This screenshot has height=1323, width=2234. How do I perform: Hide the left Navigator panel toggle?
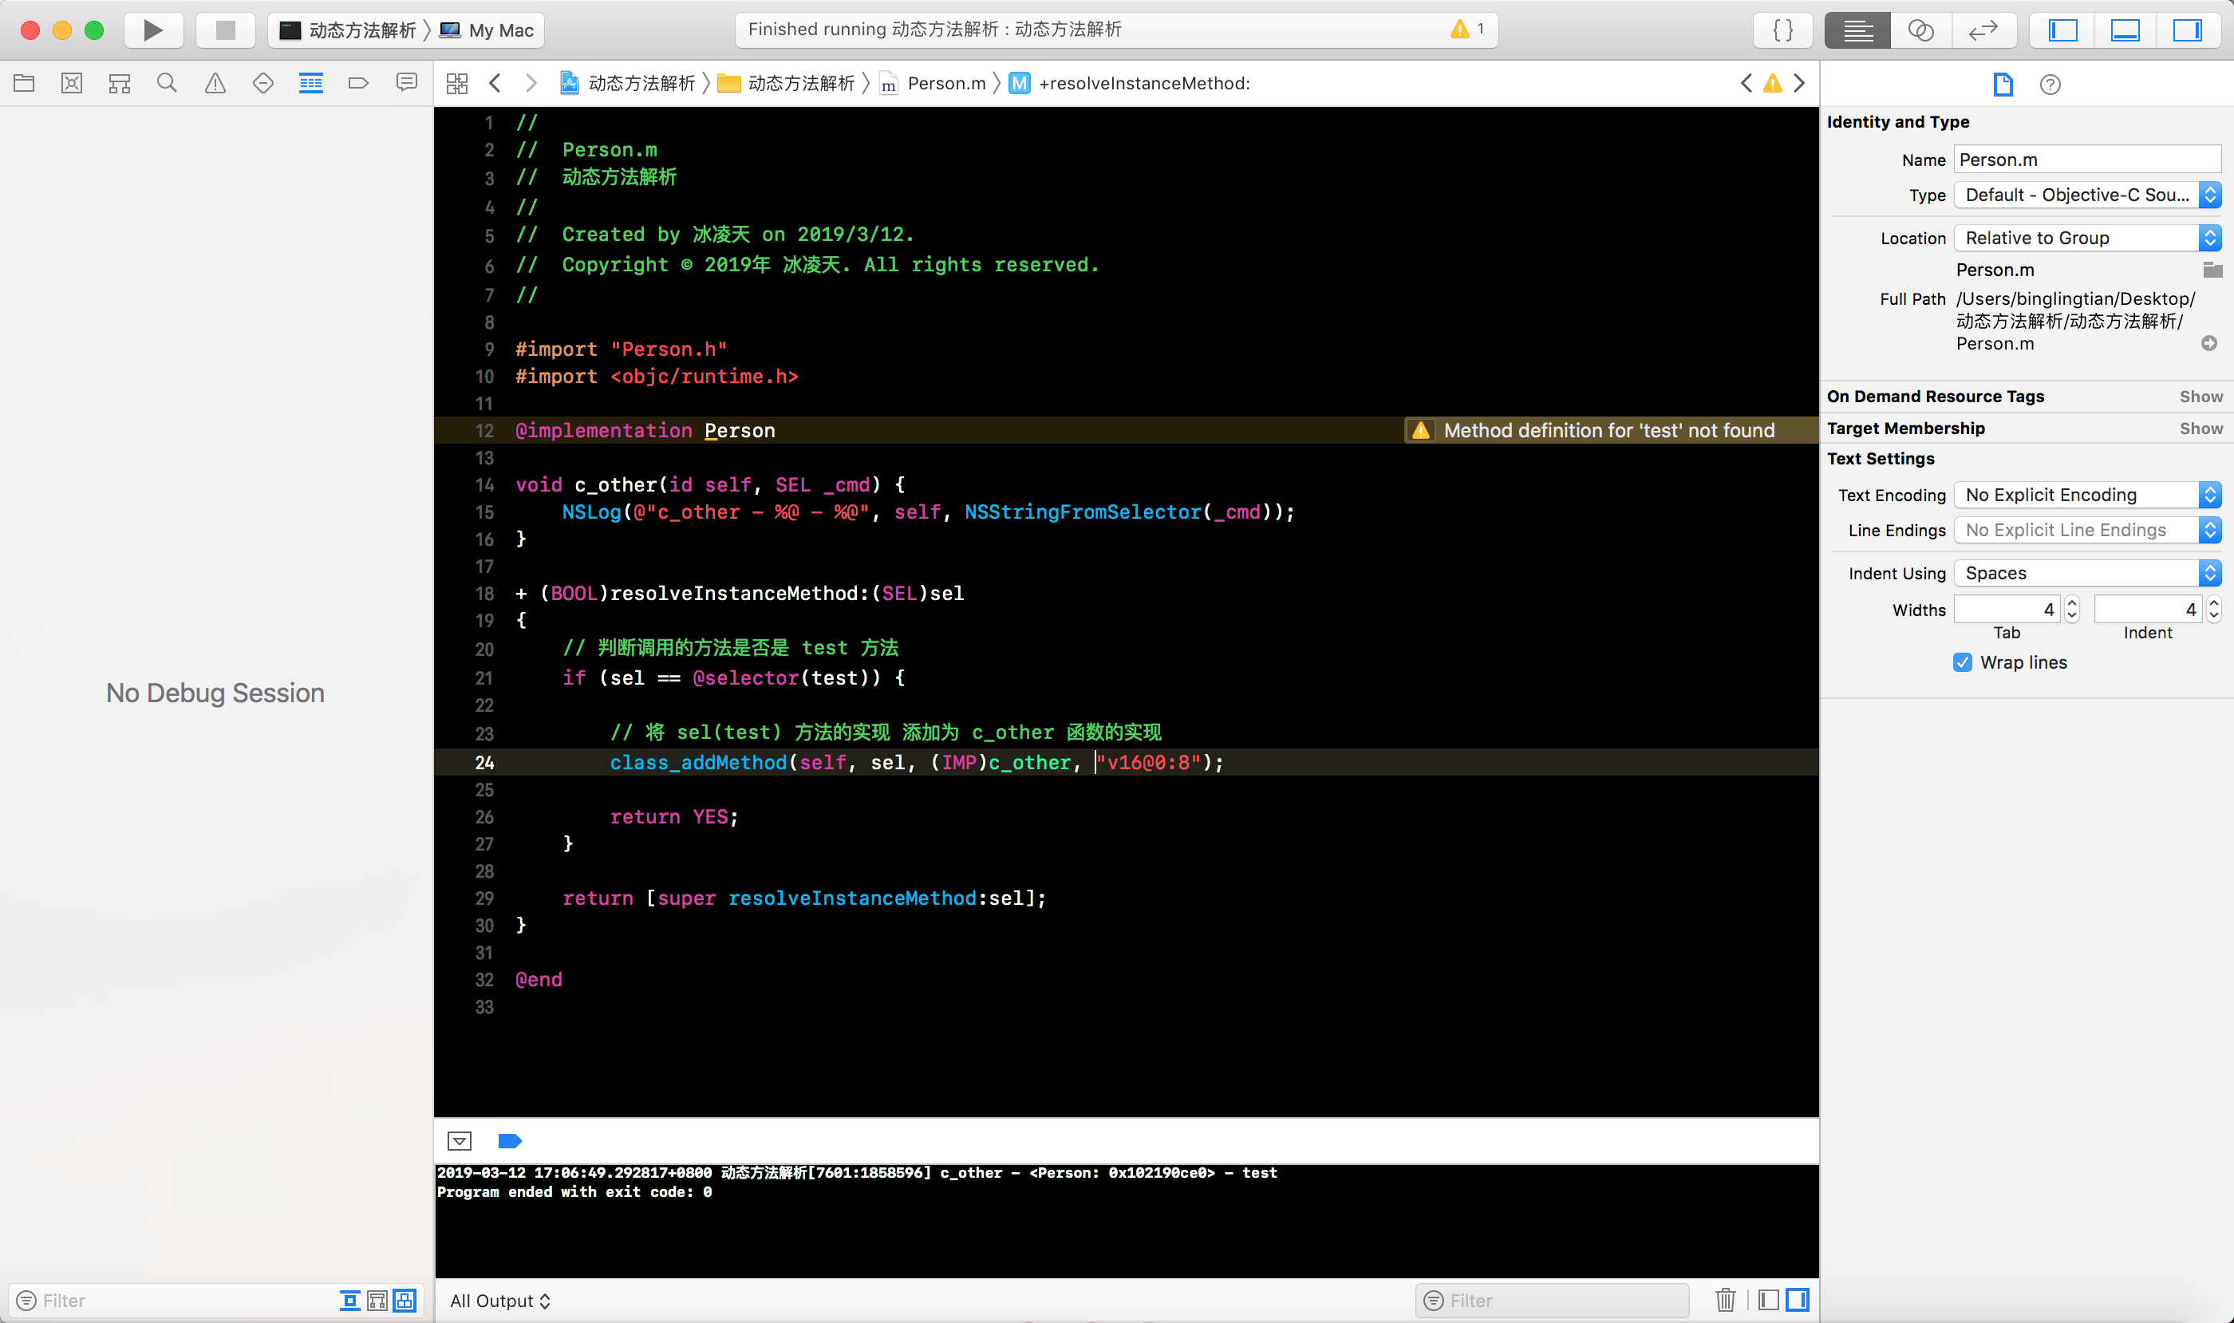click(x=2062, y=30)
